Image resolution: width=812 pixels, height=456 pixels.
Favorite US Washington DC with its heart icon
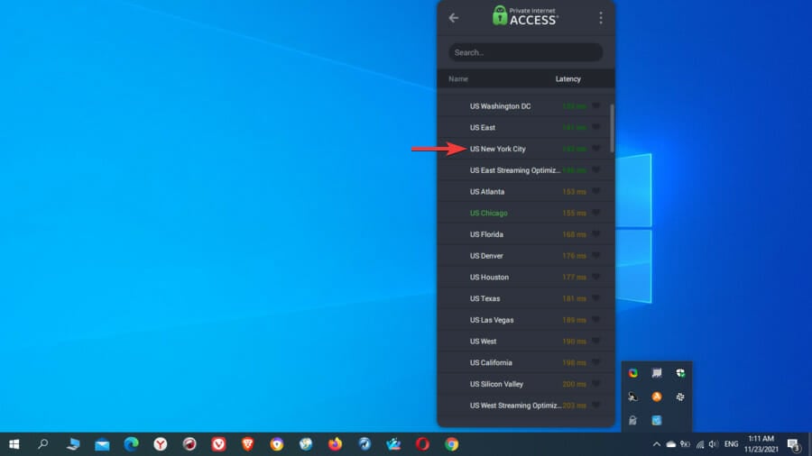(596, 105)
